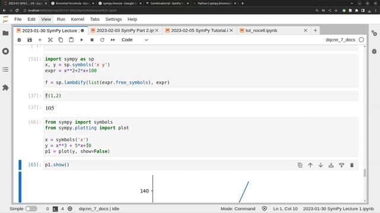The image size is (380, 213).
Task: Open the extension manager puzzle icon
Action: [5, 88]
